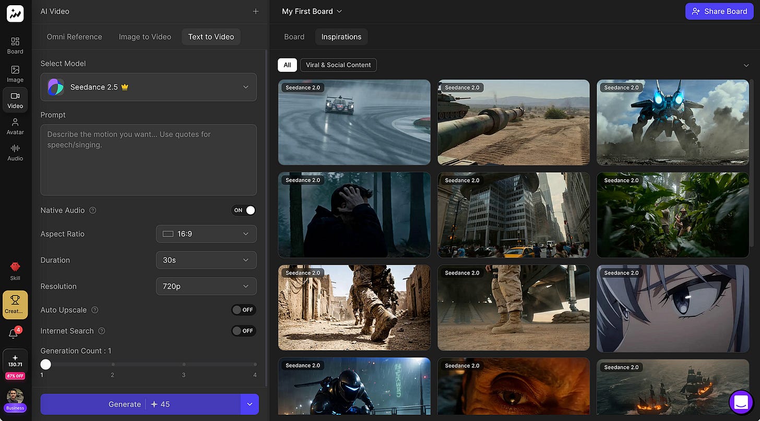Switch to the Image to Video tab
Image resolution: width=760 pixels, height=421 pixels.
coord(145,36)
